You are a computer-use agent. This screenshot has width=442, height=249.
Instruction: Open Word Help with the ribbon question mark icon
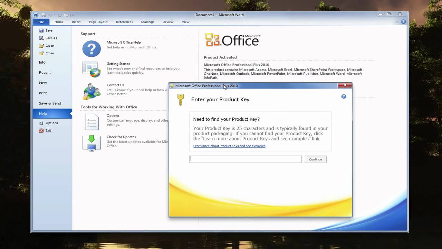[403, 22]
